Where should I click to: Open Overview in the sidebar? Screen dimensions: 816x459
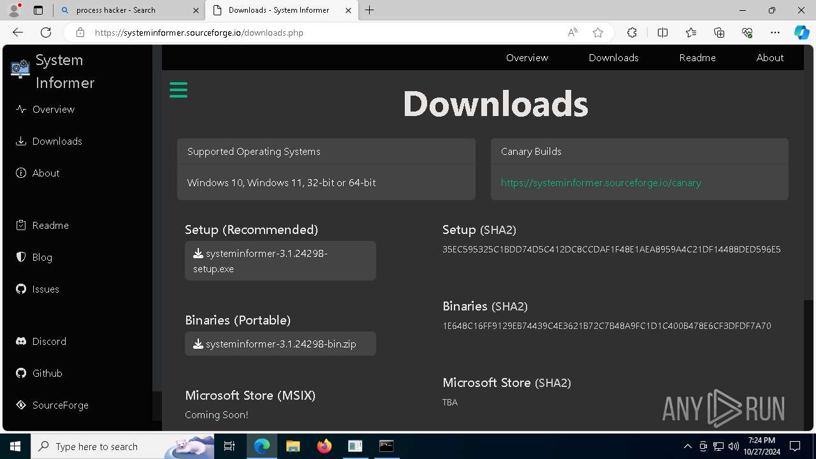[x=54, y=110]
